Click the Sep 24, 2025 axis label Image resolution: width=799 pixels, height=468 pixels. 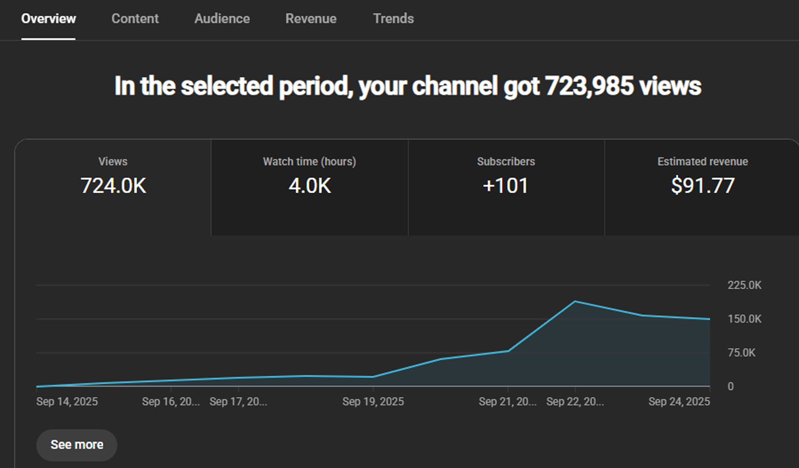pyautogui.click(x=680, y=401)
